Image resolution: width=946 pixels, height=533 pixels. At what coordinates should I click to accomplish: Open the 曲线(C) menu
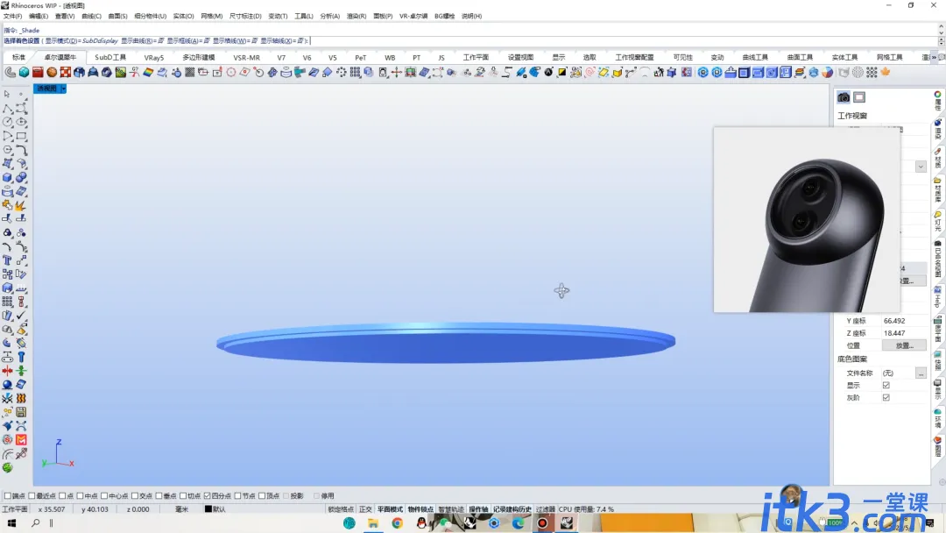pyautogui.click(x=91, y=17)
